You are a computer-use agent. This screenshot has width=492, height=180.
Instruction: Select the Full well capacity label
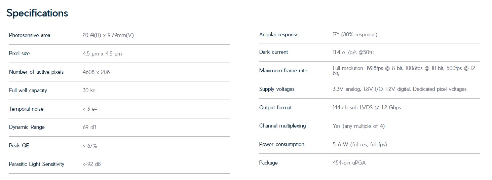28,91
